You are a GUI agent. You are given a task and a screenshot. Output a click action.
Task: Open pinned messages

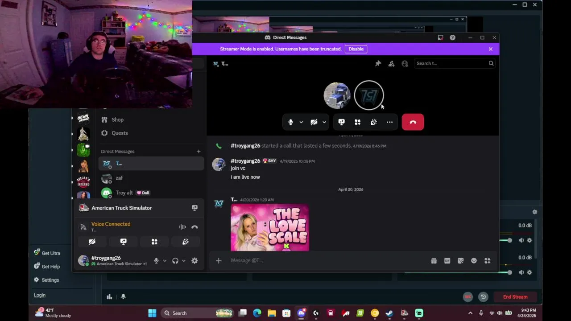378,63
